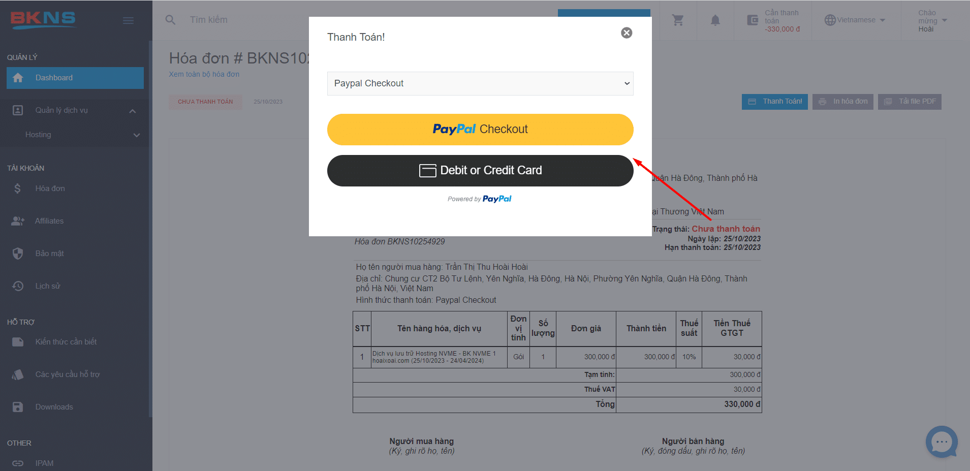The width and height of the screenshot is (970, 471).
Task: Click Xem toàn bộ hóa đơn link
Action: 204,74
